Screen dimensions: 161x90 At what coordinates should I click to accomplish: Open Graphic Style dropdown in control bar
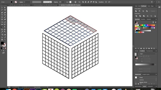[x=72, y=2]
